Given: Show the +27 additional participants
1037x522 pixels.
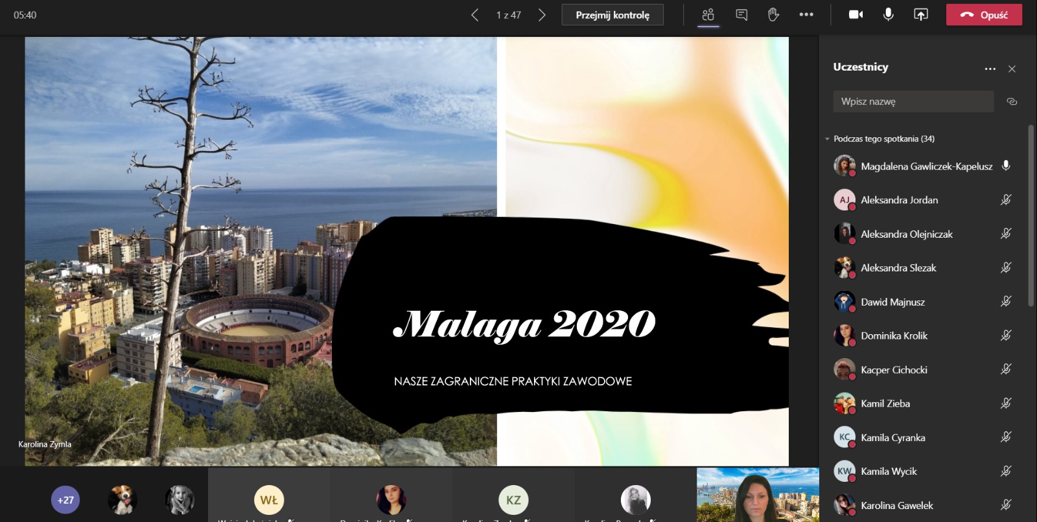Looking at the screenshot, I should 65,500.
